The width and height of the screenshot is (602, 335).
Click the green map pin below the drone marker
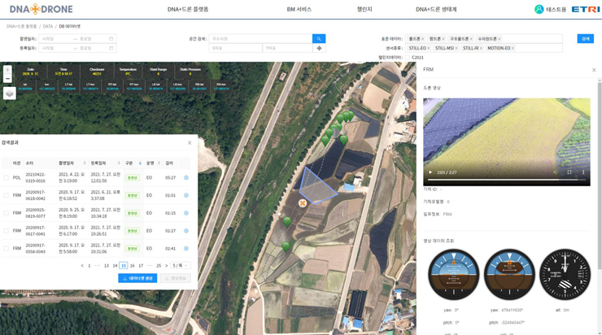pyautogui.click(x=287, y=222)
